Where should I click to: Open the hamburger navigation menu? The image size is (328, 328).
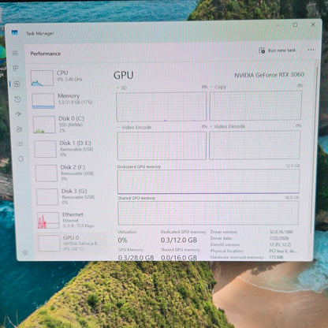click(15, 53)
